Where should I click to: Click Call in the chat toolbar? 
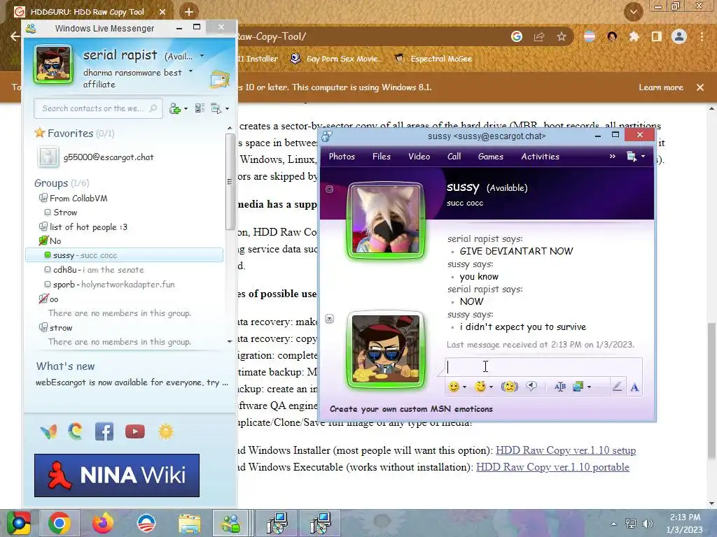click(454, 157)
